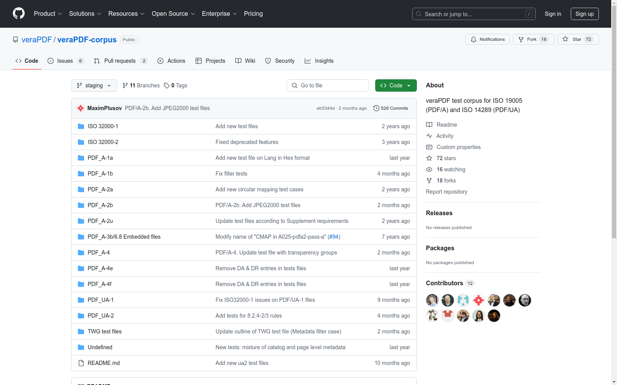Open the Projects tab
The height and width of the screenshot is (385, 617).
click(210, 61)
